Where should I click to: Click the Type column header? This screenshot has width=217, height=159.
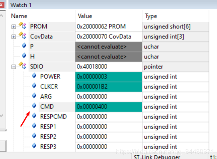(151, 16)
